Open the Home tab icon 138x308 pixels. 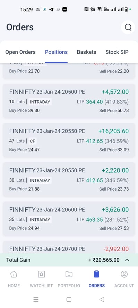(14, 274)
